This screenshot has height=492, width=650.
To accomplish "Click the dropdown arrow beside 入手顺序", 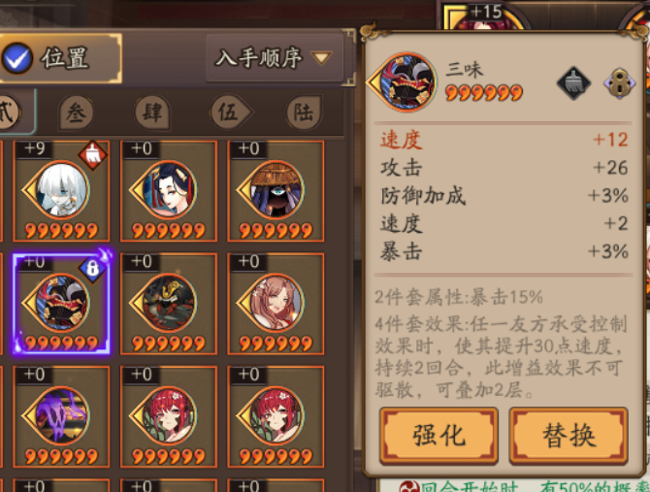I will 322,57.
